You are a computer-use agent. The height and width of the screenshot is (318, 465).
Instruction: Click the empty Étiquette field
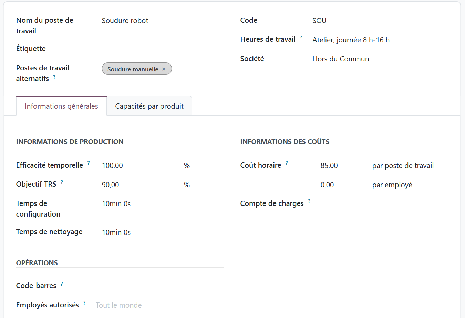point(163,49)
